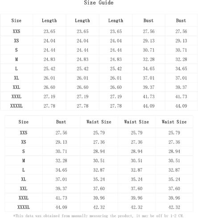
Task: Click the last Waist Size column header
Action: point(174,122)
